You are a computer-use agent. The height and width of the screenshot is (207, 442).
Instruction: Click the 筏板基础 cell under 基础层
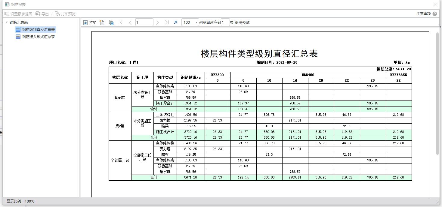(165, 92)
